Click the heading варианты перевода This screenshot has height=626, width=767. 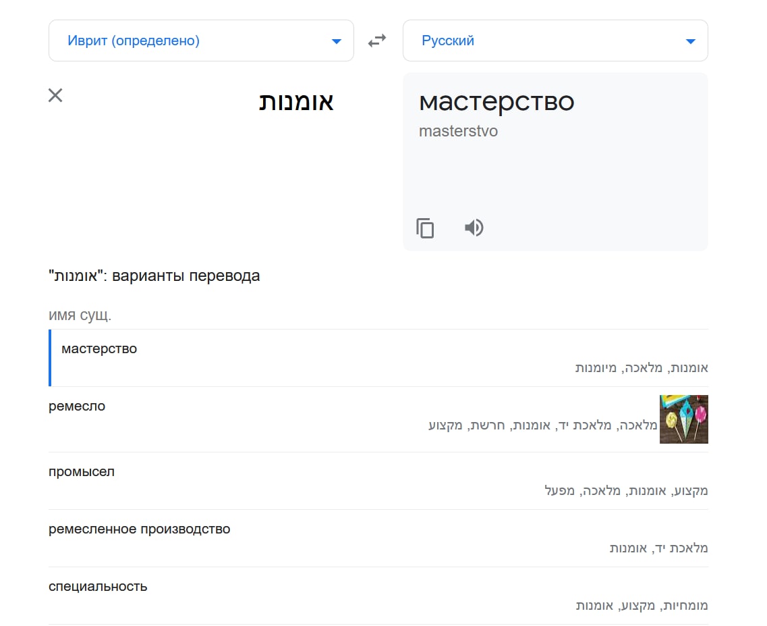(x=186, y=276)
